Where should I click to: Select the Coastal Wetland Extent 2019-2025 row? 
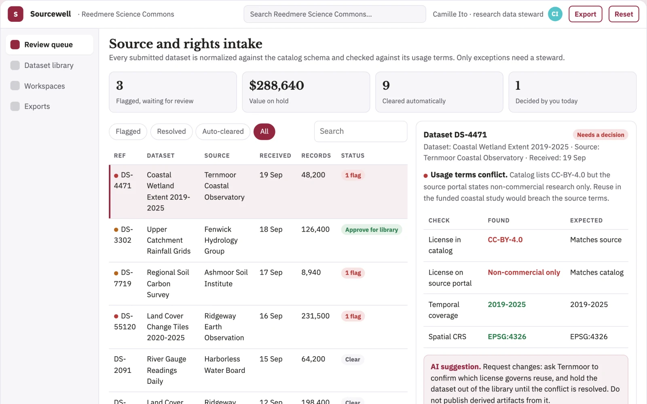[258, 192]
